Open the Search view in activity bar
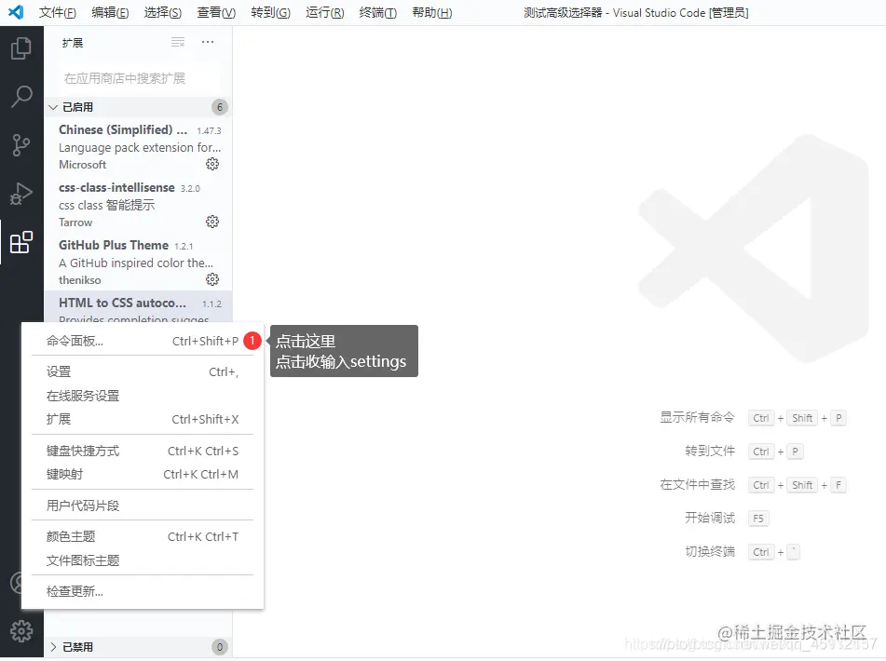This screenshot has width=886, height=661. point(20,97)
